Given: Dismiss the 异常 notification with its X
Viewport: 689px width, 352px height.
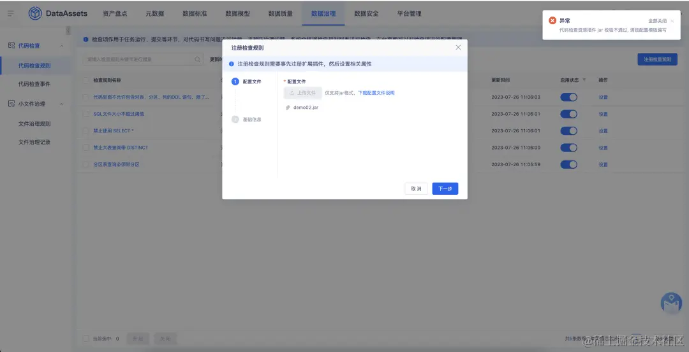Looking at the screenshot, I should pyautogui.click(x=672, y=21).
